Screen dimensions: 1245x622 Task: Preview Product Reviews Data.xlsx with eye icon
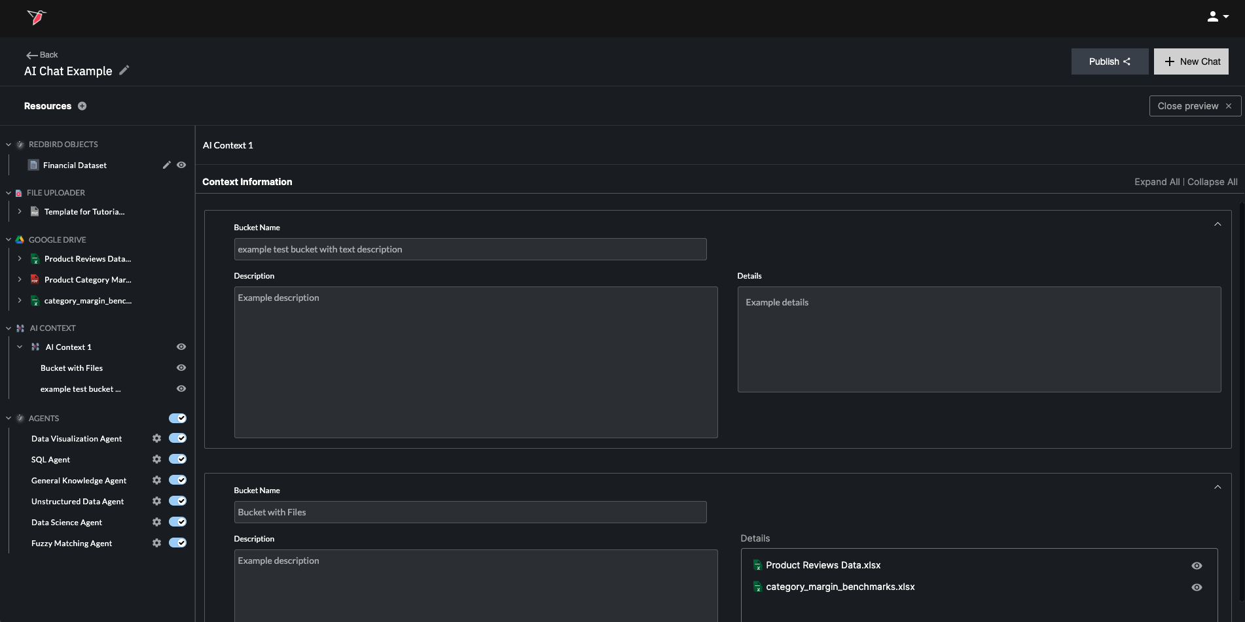[x=1197, y=566]
